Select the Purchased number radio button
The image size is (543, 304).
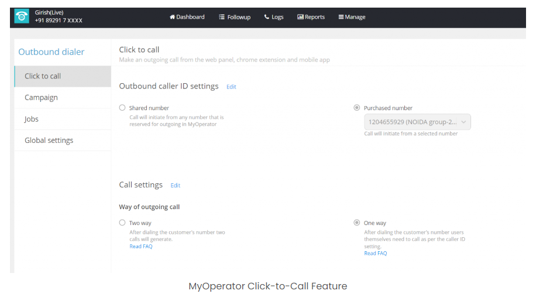(357, 108)
